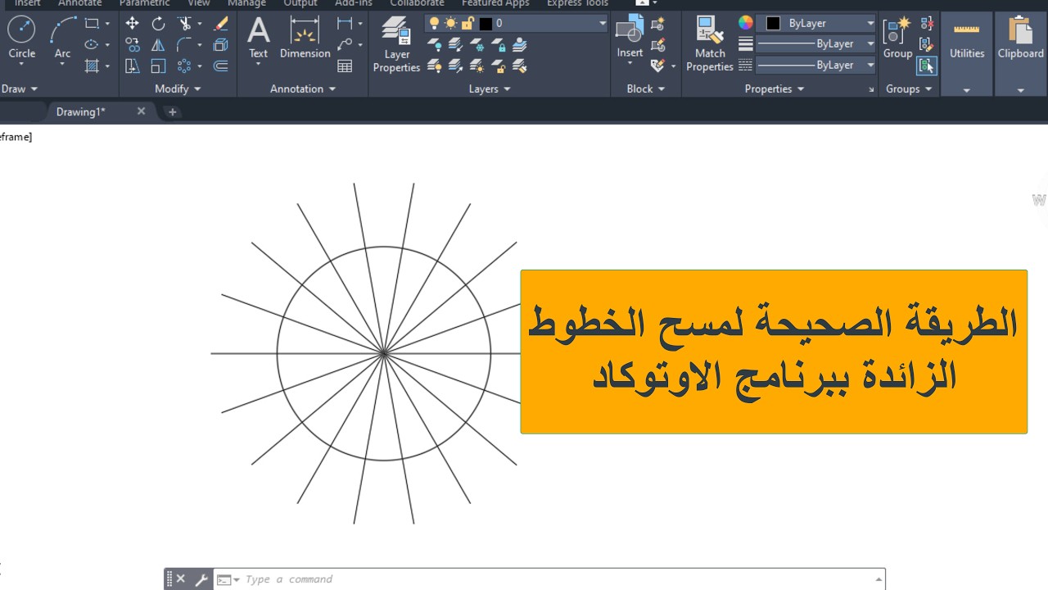Open the command line customize wrench
This screenshot has height=590, width=1048.
coord(201,579)
